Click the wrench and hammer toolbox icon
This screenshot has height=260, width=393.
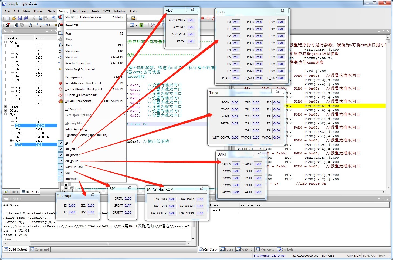click(x=153, y=25)
